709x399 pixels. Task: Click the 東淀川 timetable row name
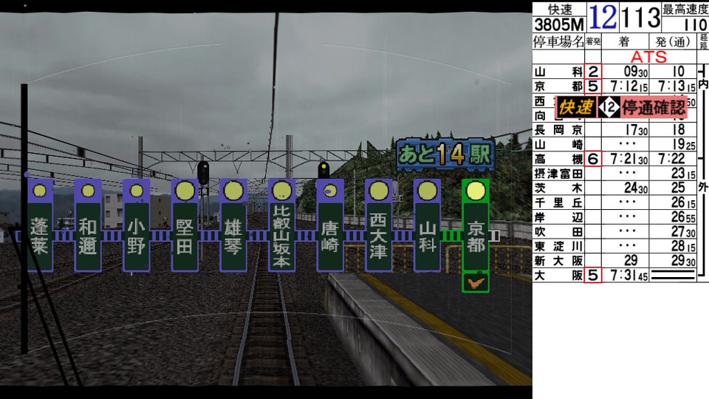[558, 246]
